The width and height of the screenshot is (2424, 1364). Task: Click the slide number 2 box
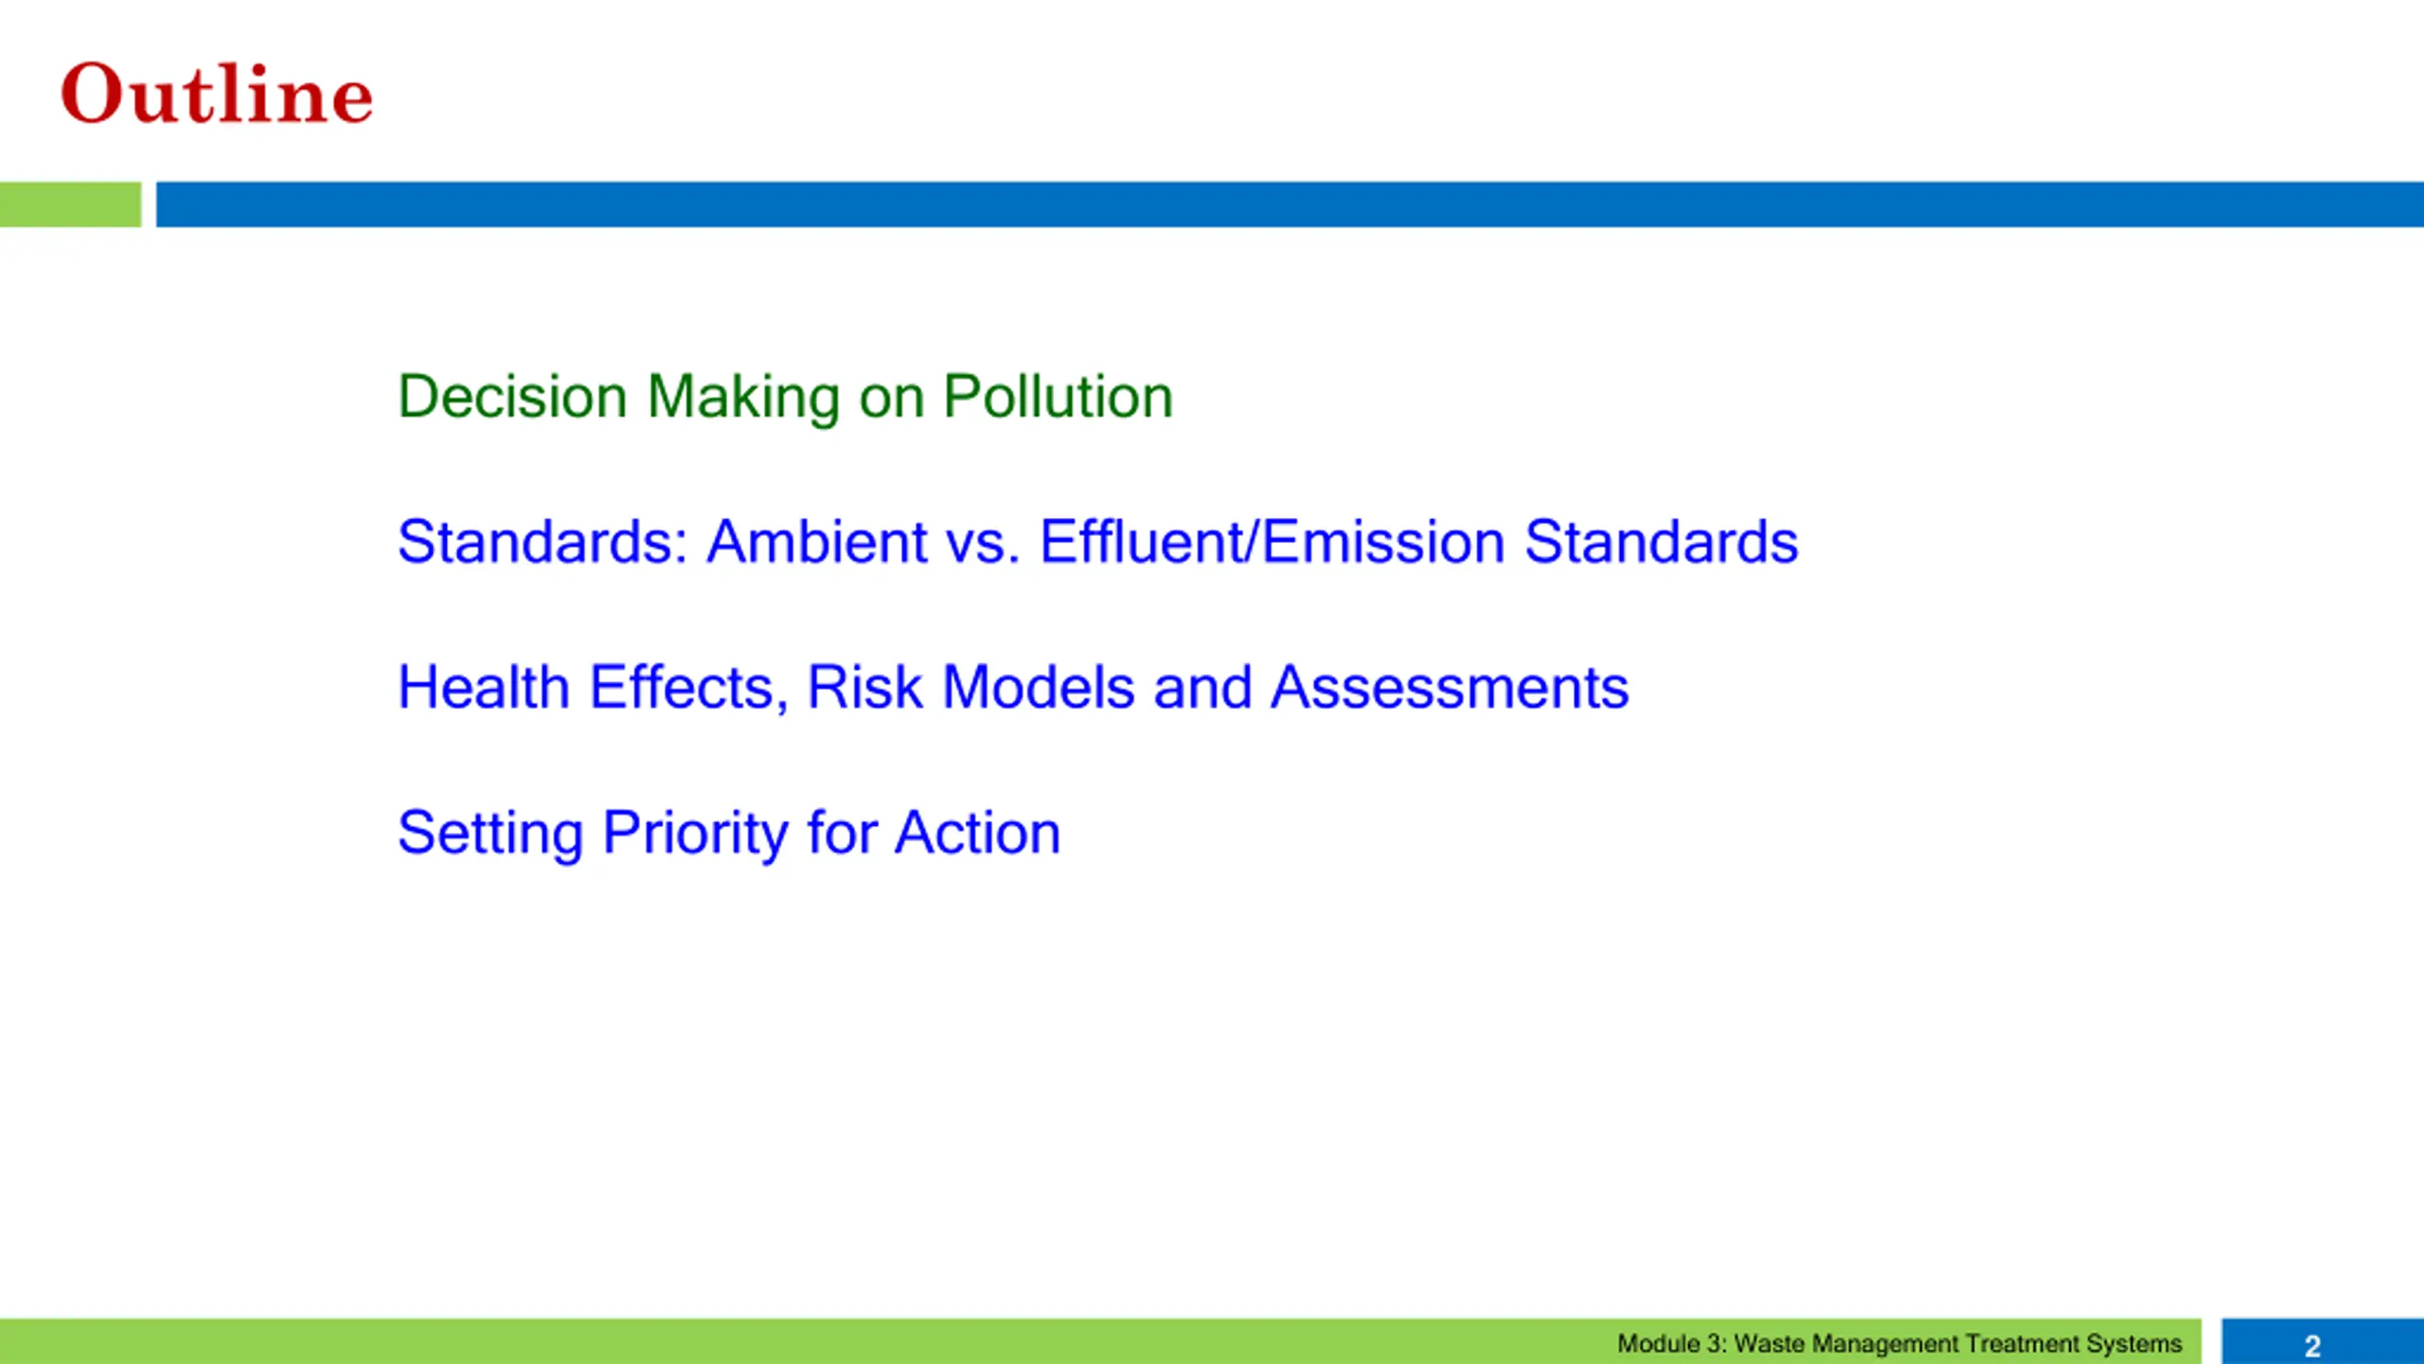coord(2323,1341)
